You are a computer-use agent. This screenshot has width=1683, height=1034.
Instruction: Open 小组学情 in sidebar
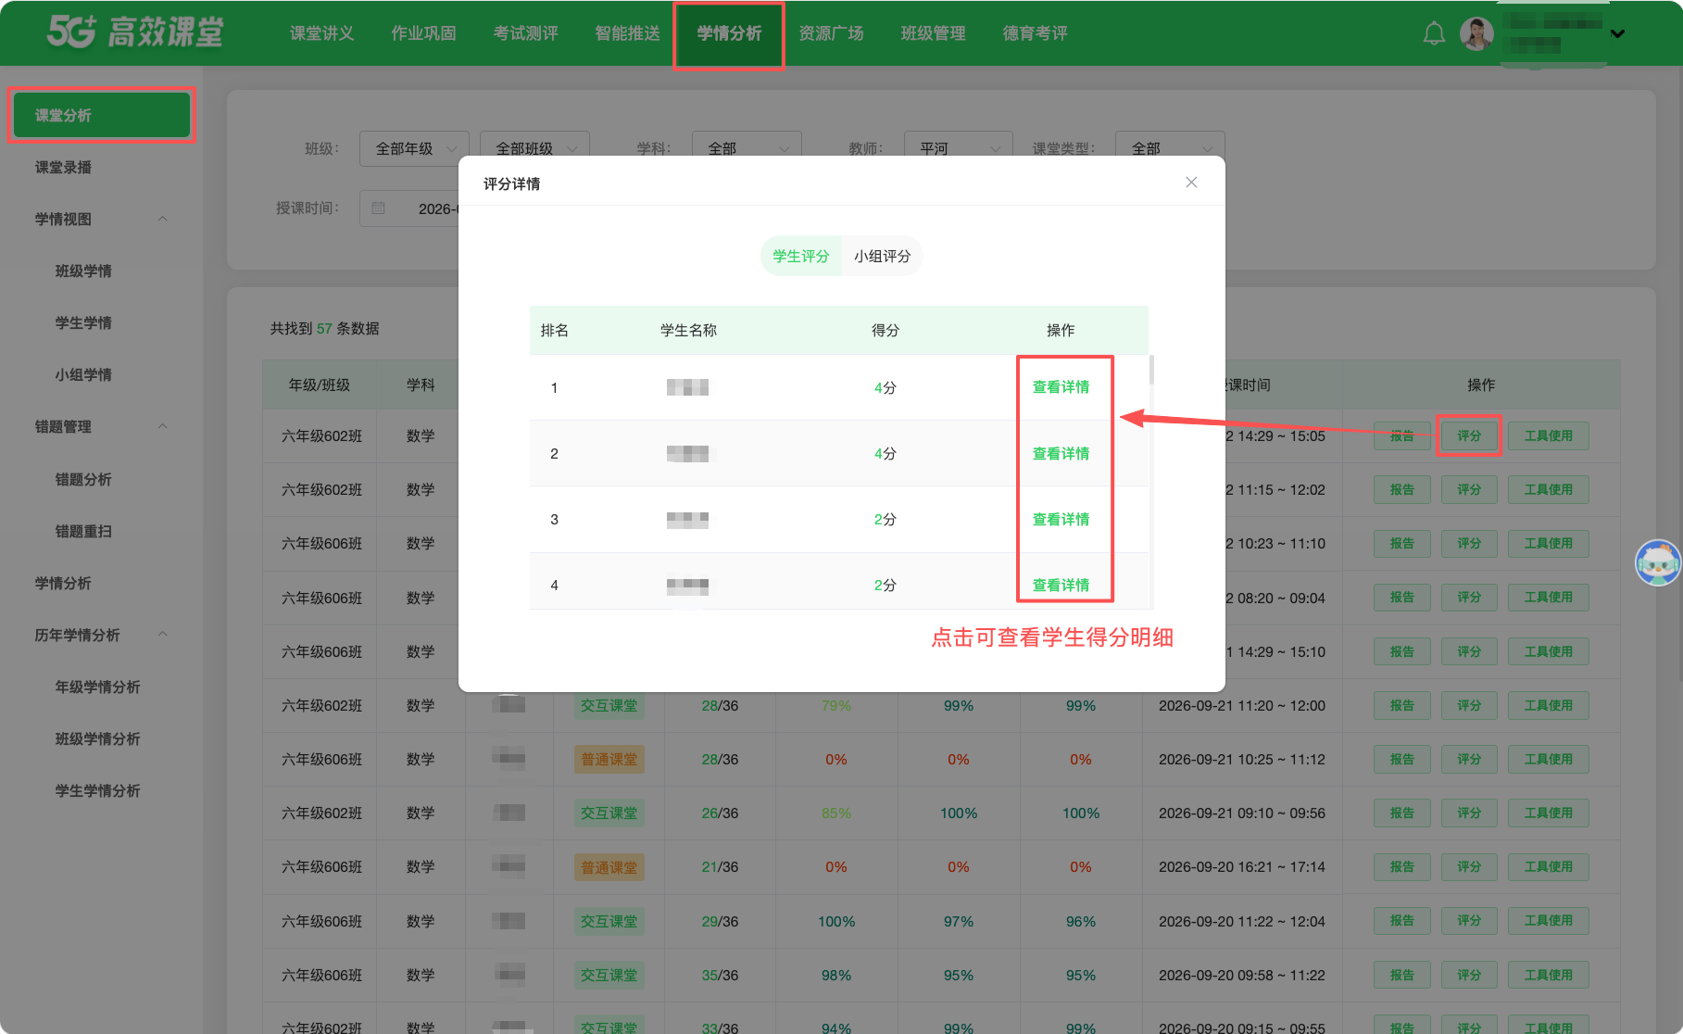click(83, 375)
